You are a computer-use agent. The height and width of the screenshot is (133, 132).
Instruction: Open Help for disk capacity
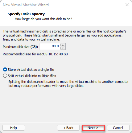coord(14,128)
